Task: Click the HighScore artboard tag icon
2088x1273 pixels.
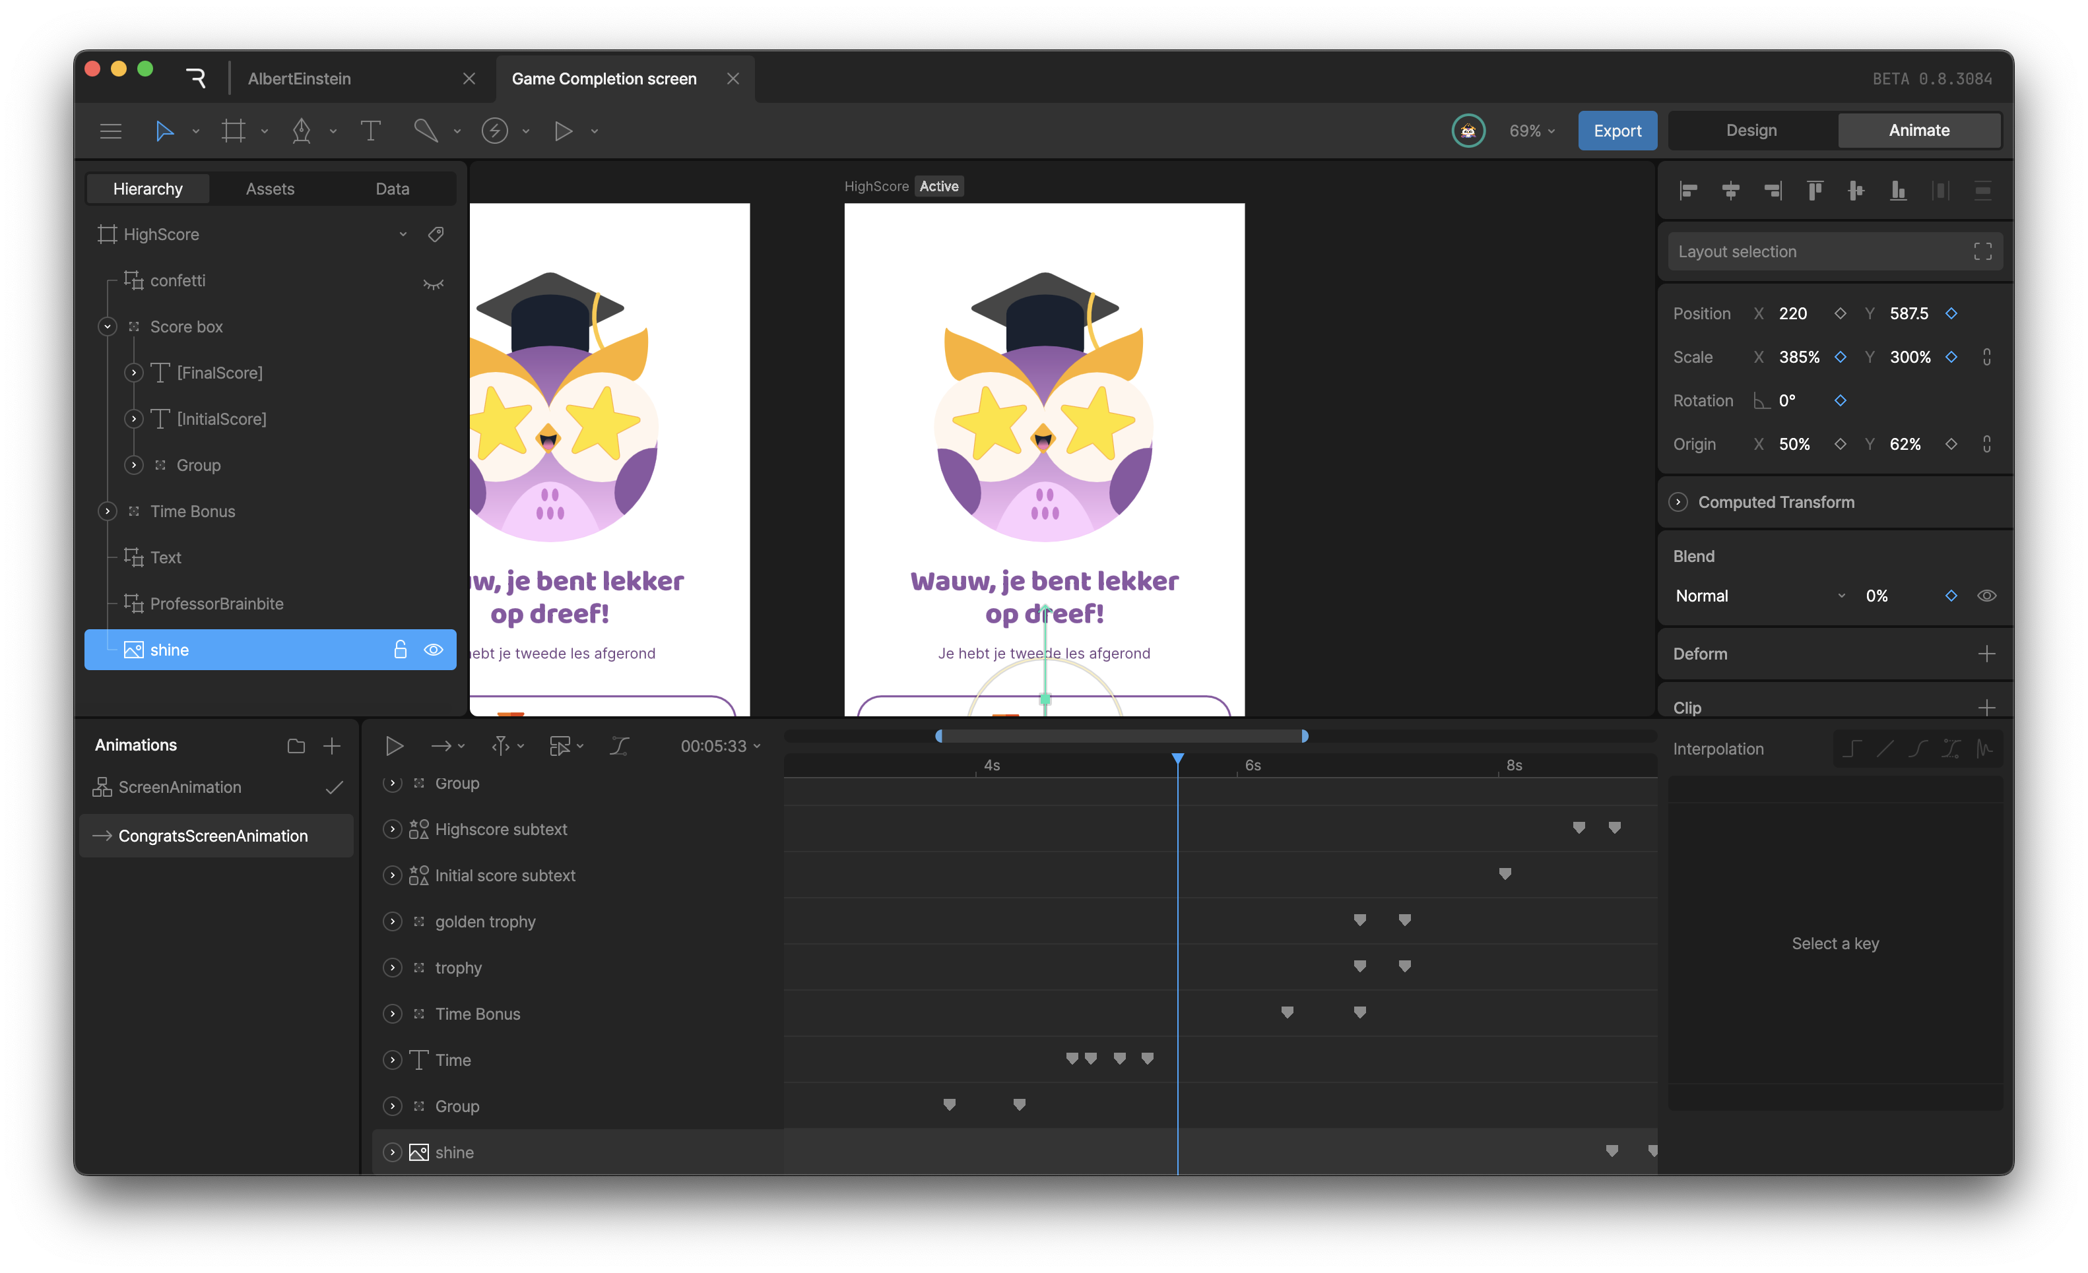Action: click(436, 235)
